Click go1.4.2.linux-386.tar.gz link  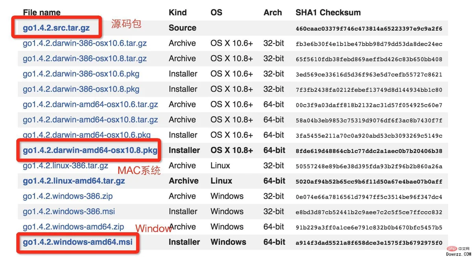coord(65,166)
